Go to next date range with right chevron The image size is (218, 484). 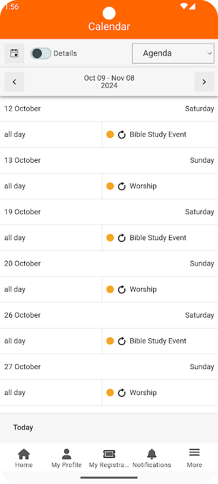click(204, 82)
